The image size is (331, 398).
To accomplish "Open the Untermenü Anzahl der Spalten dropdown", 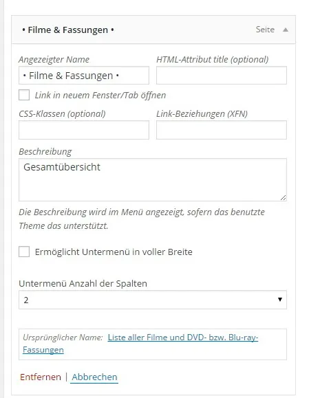I will pyautogui.click(x=153, y=300).
